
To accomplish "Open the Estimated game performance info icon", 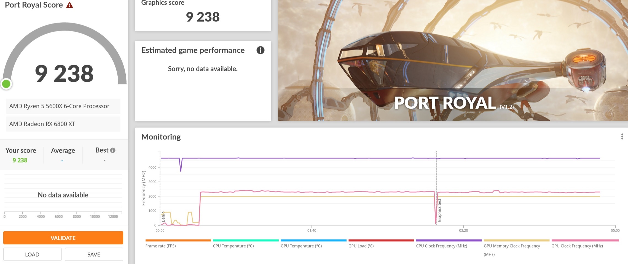I will [x=260, y=50].
